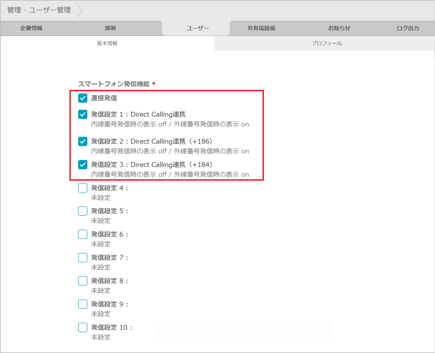
Task: Click 未設定 text under 発信設定 4
Action: (101, 198)
